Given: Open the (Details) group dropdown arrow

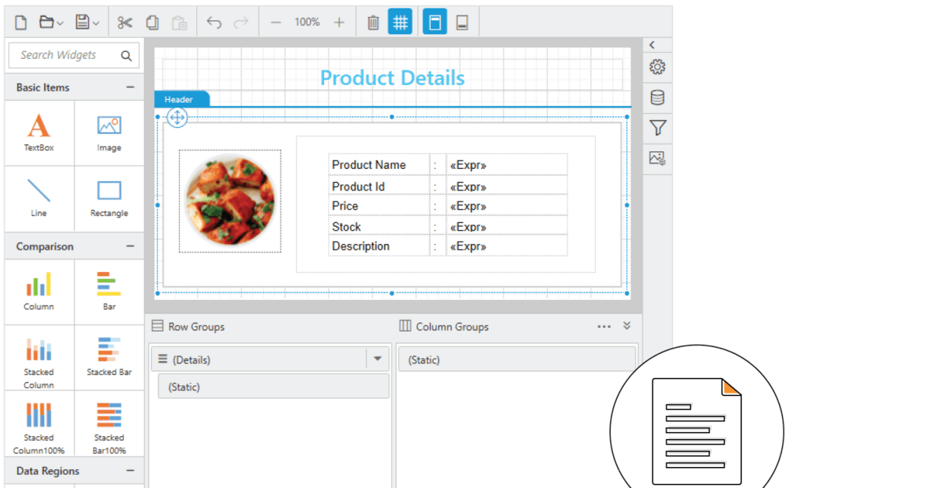Looking at the screenshot, I should tap(377, 359).
